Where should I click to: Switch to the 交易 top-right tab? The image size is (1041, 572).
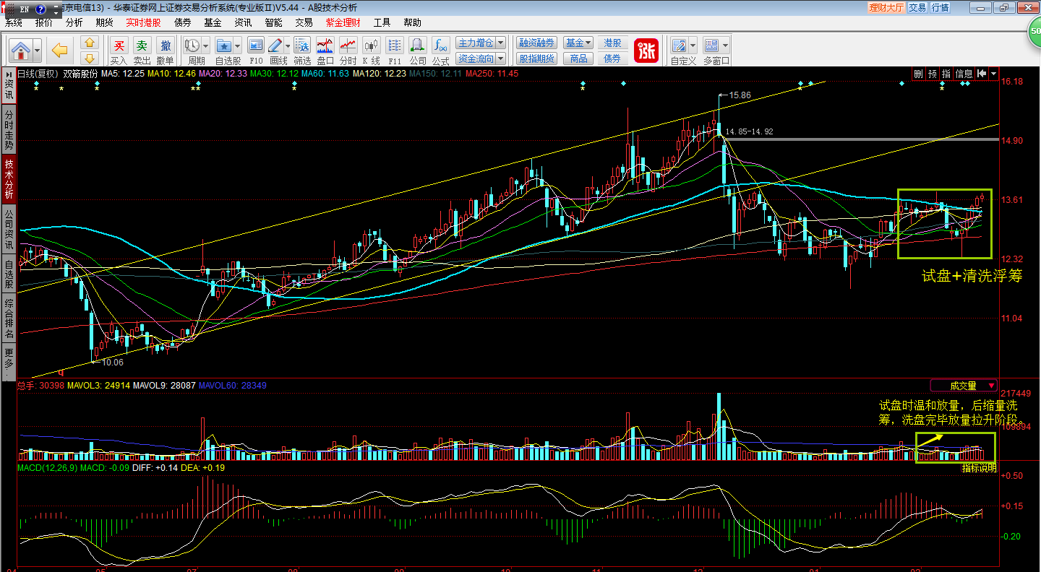[917, 7]
